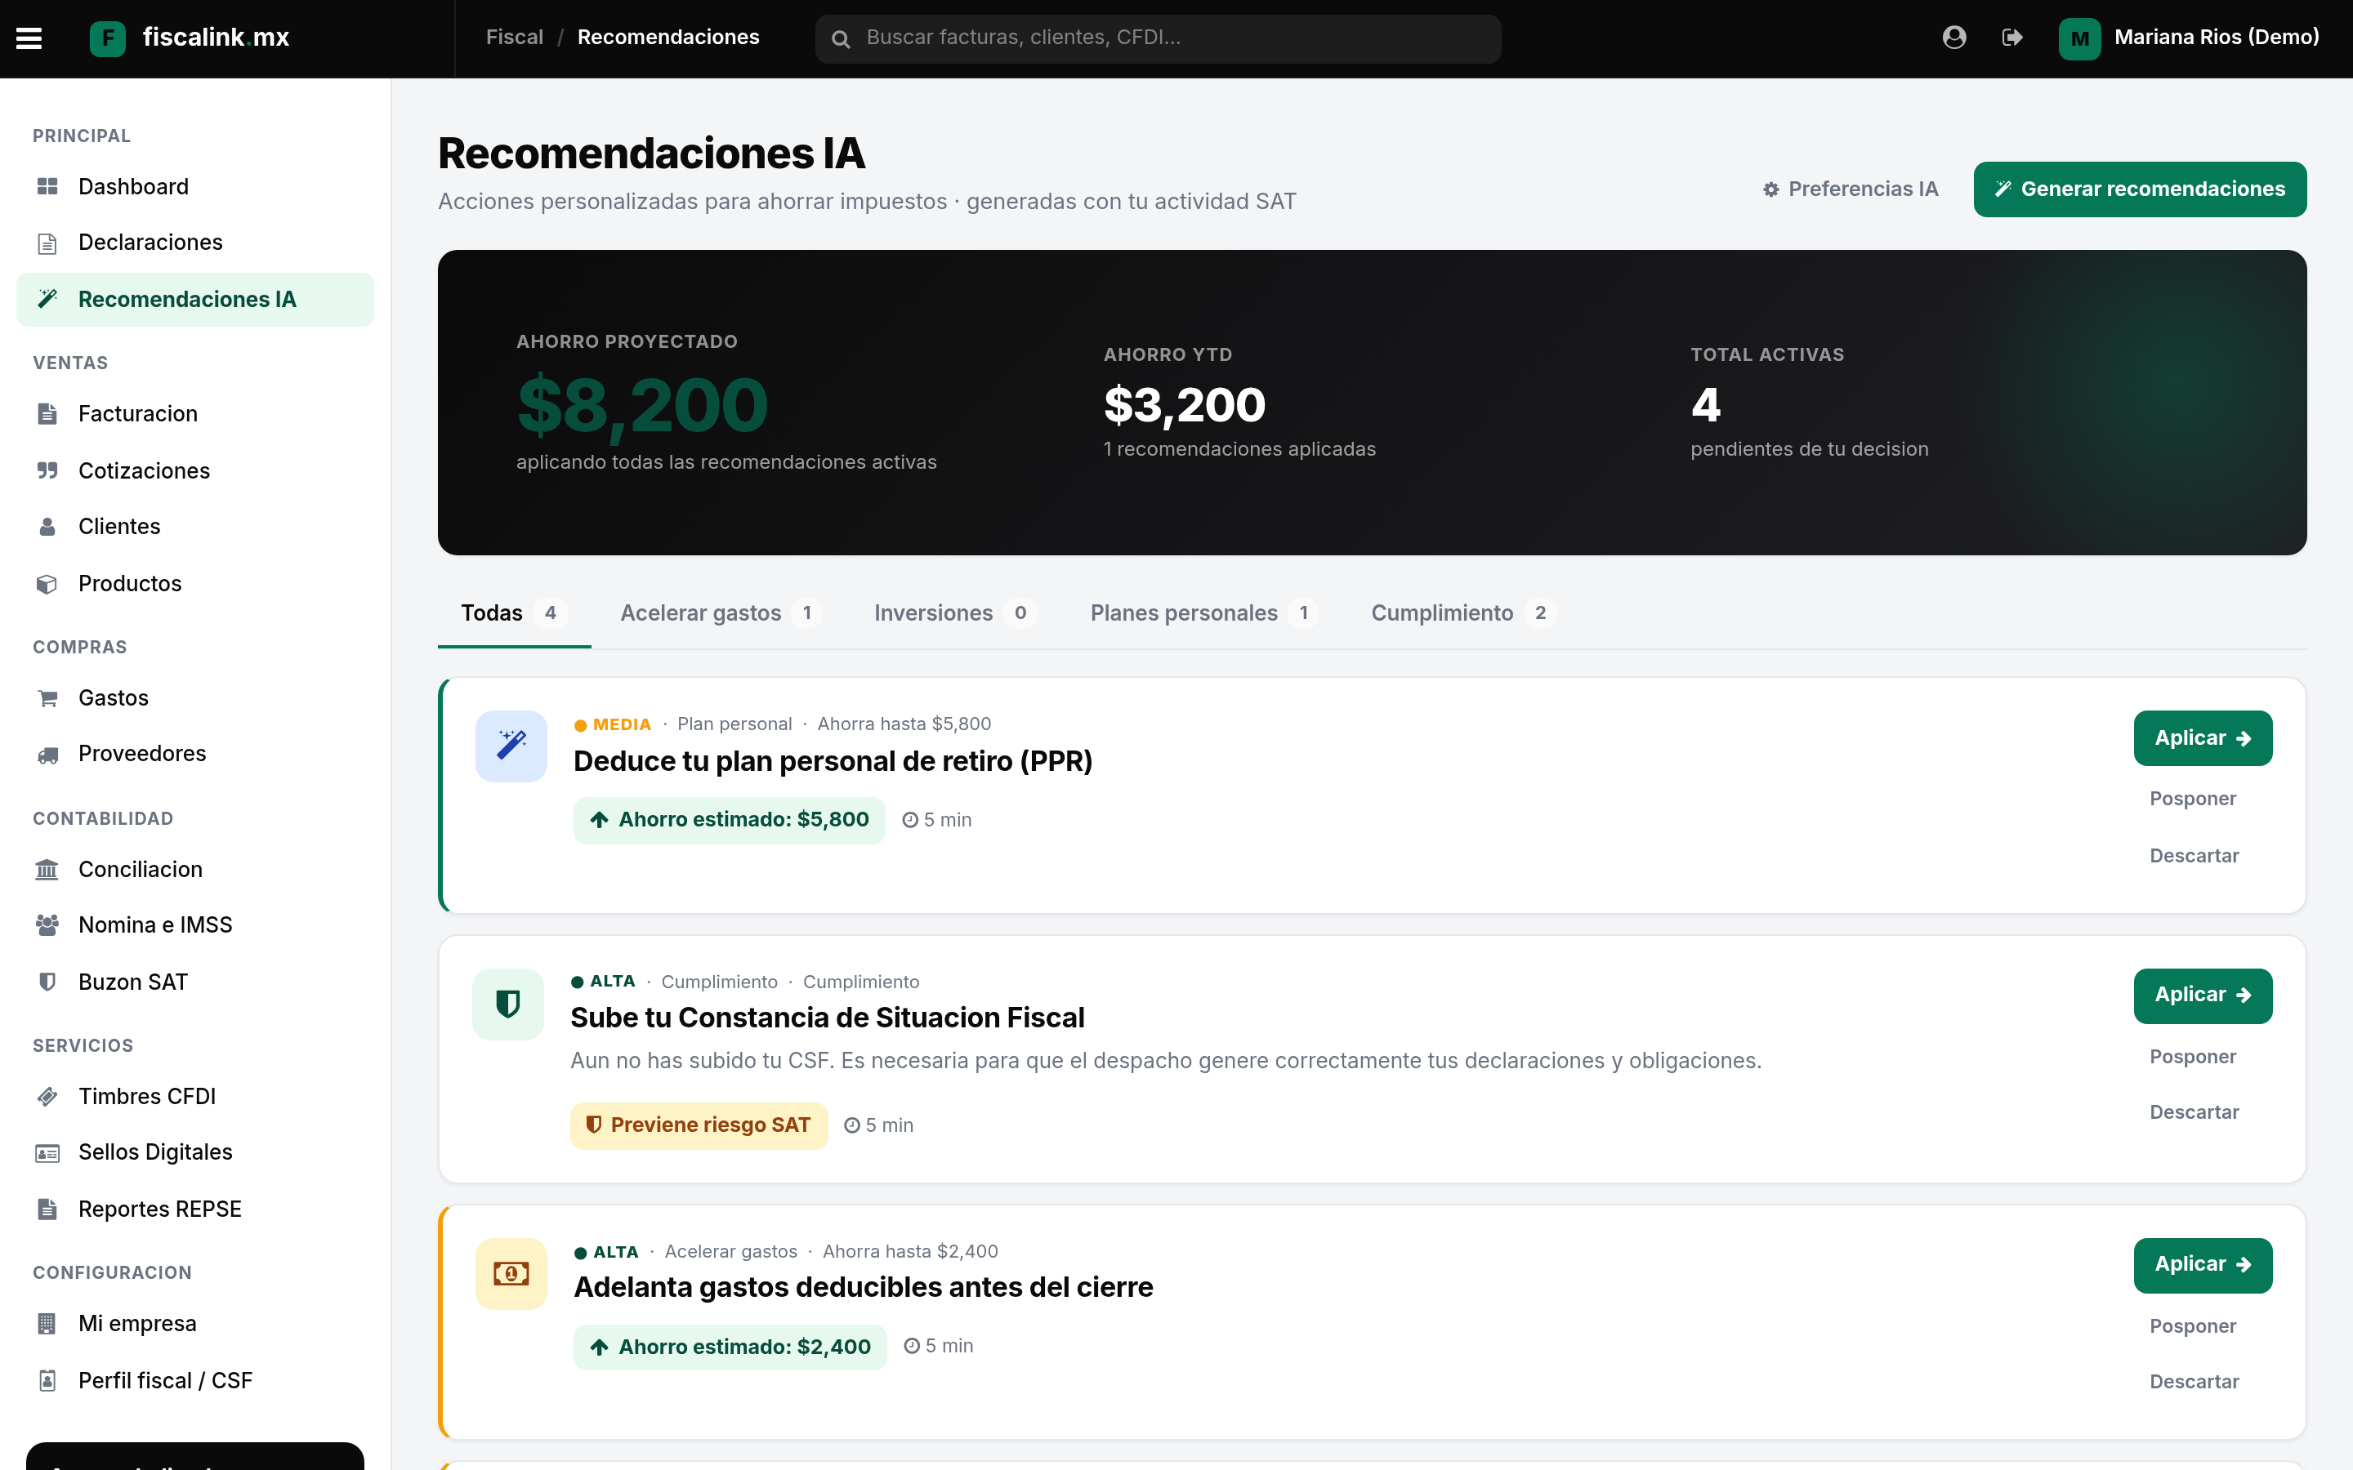Image resolution: width=2353 pixels, height=1470 pixels.
Task: Switch to the Planes personales tab
Action: tap(1203, 613)
